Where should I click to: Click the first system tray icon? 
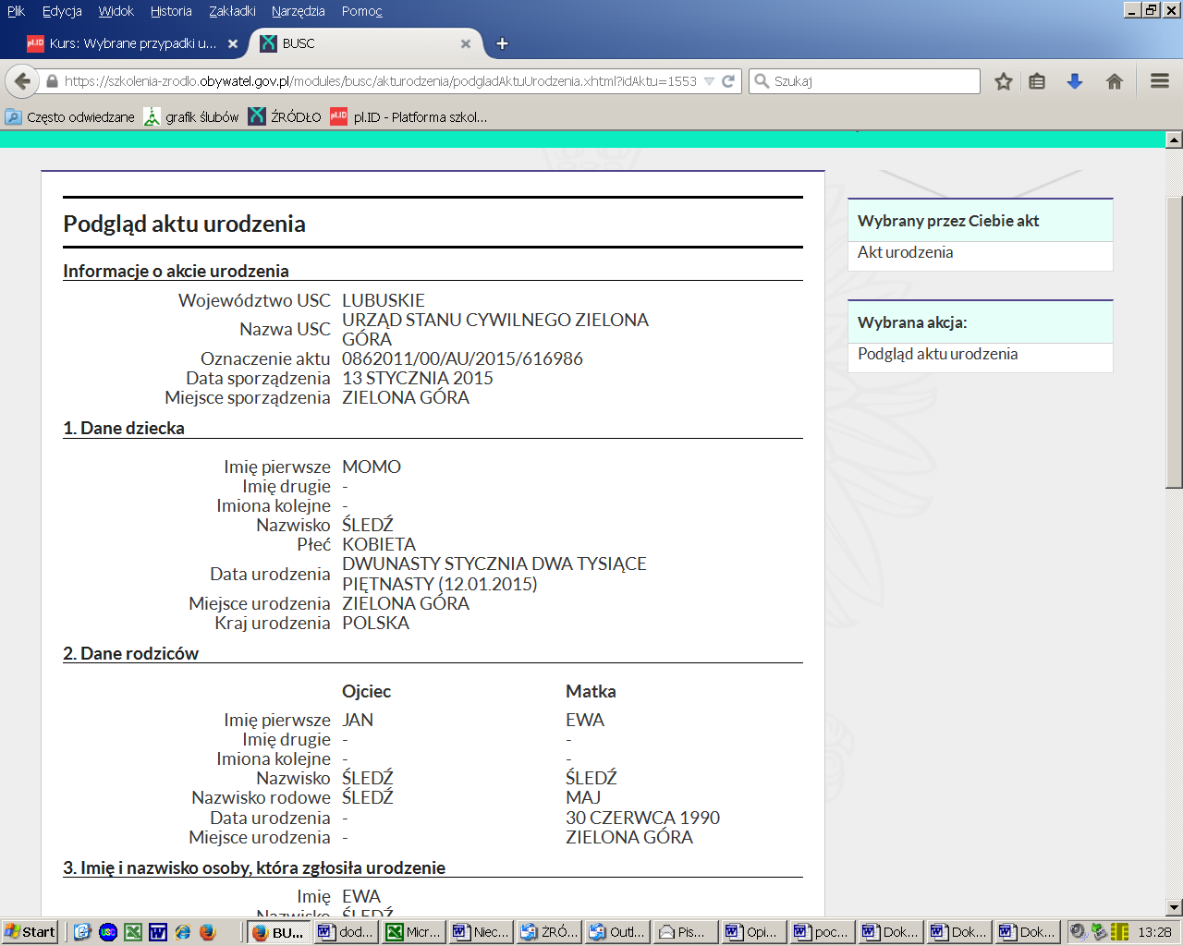(x=1078, y=932)
